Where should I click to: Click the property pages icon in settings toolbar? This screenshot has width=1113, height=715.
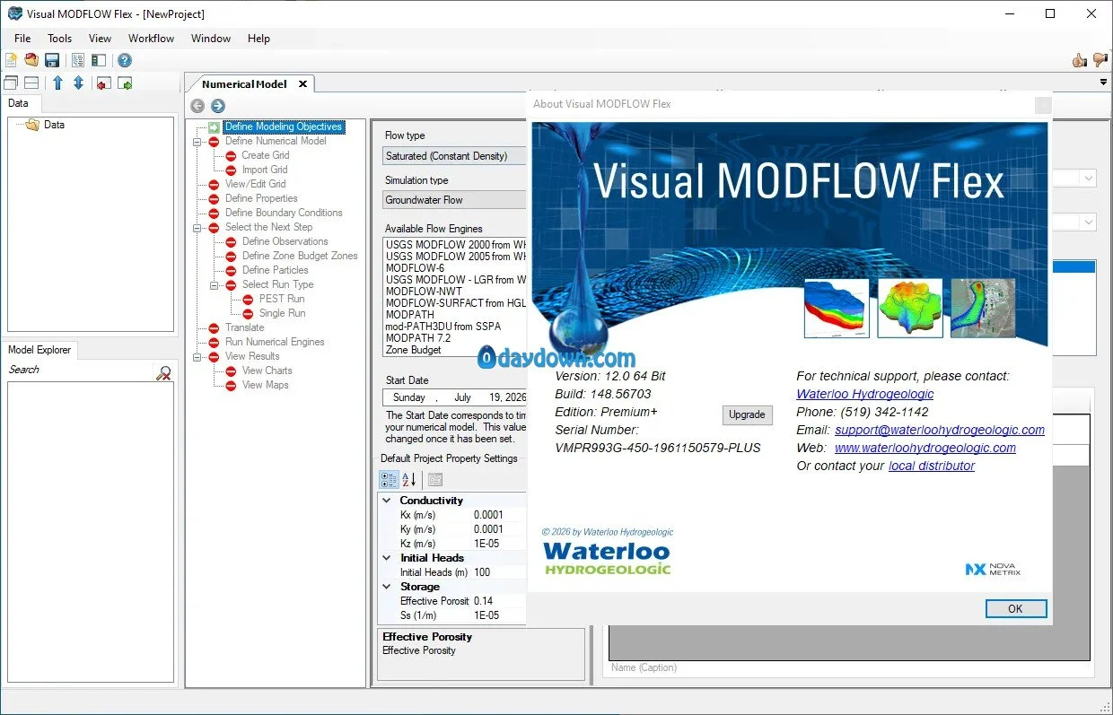pyautogui.click(x=434, y=480)
